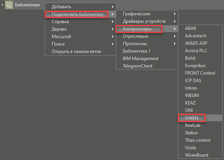Viewport: 224px width, 160px height.
Task: Click submenu arrow next to Протоколы
Action: (x=175, y=44)
